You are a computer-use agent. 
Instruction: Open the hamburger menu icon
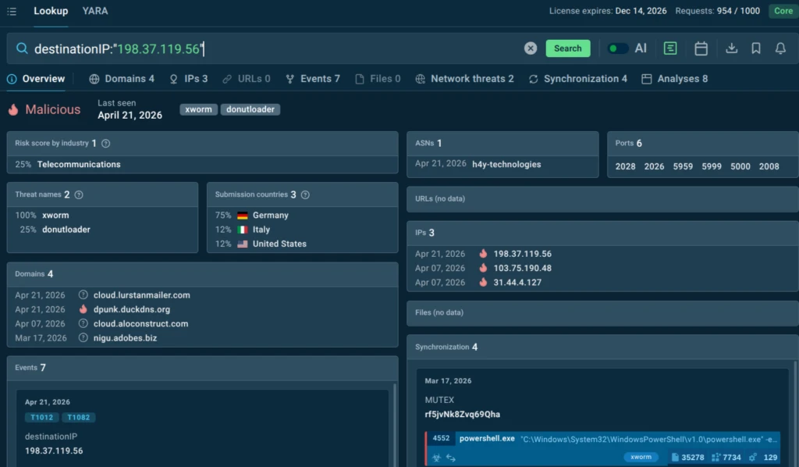pyautogui.click(x=11, y=11)
